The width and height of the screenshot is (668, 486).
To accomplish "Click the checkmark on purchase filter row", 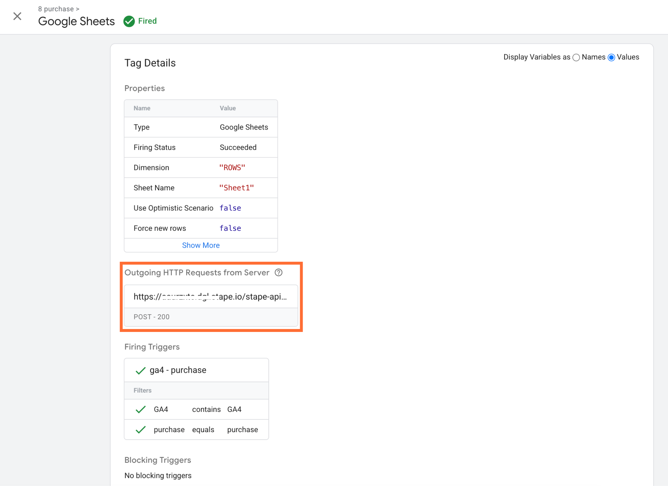I will (x=141, y=430).
